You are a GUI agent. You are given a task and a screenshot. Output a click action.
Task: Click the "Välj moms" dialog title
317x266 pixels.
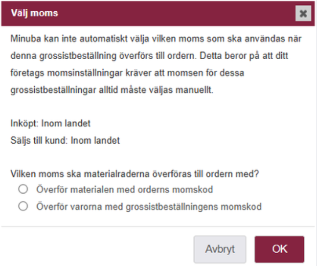click(34, 13)
